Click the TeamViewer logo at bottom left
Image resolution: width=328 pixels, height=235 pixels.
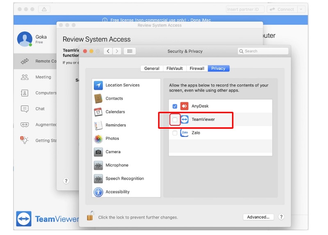[24, 219]
